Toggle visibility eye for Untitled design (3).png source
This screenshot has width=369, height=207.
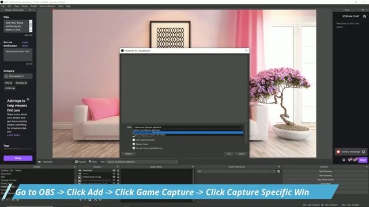pyautogui.click(x=114, y=177)
